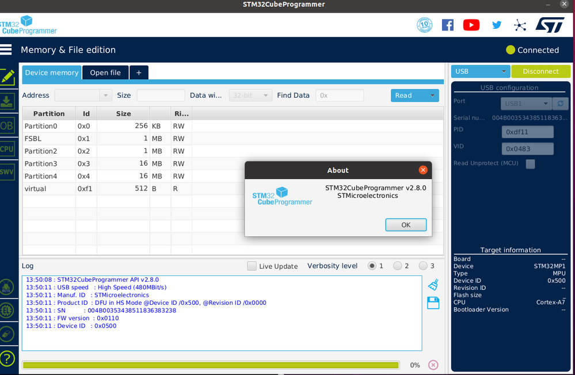Viewport: 575px width, 375px height.
Task: Open the EL external loader icon
Action: tap(6, 311)
